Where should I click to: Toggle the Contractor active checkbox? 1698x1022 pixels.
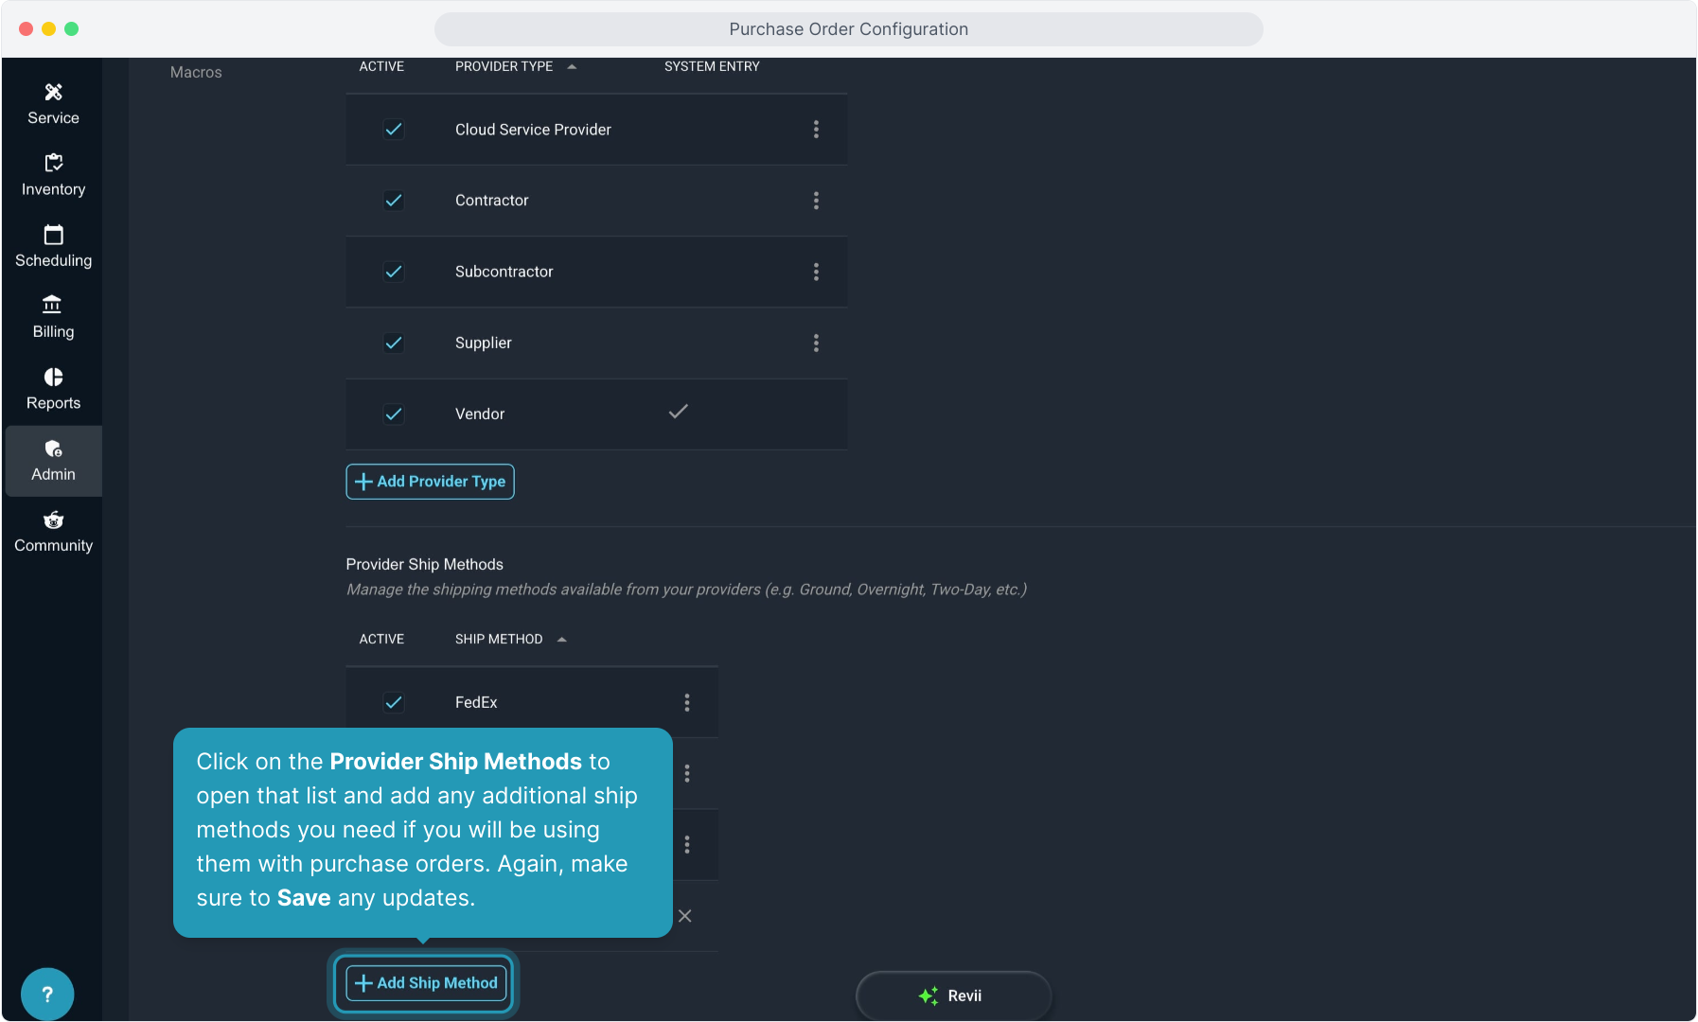pyautogui.click(x=394, y=201)
